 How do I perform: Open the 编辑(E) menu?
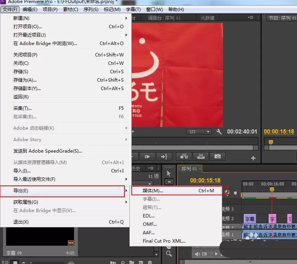tap(30, 10)
